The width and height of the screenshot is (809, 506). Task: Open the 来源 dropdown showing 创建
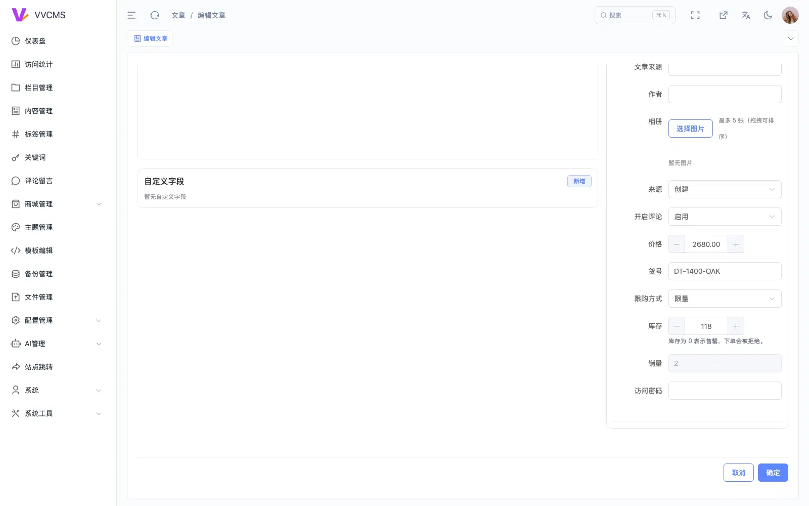725,189
